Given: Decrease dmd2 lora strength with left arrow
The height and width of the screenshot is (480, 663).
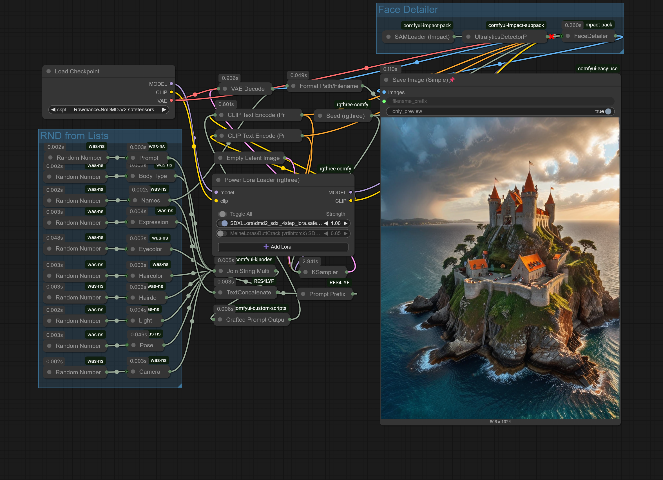Looking at the screenshot, I should pyautogui.click(x=326, y=223).
